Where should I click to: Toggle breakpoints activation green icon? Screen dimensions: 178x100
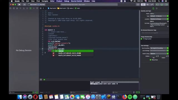44,80
